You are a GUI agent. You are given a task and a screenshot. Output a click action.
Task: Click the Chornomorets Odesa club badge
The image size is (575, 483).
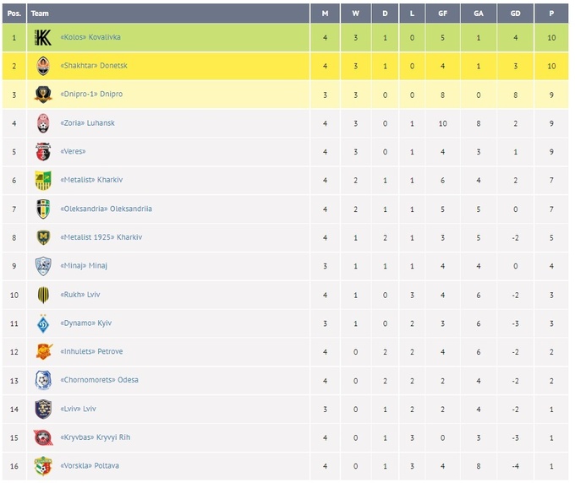43,380
